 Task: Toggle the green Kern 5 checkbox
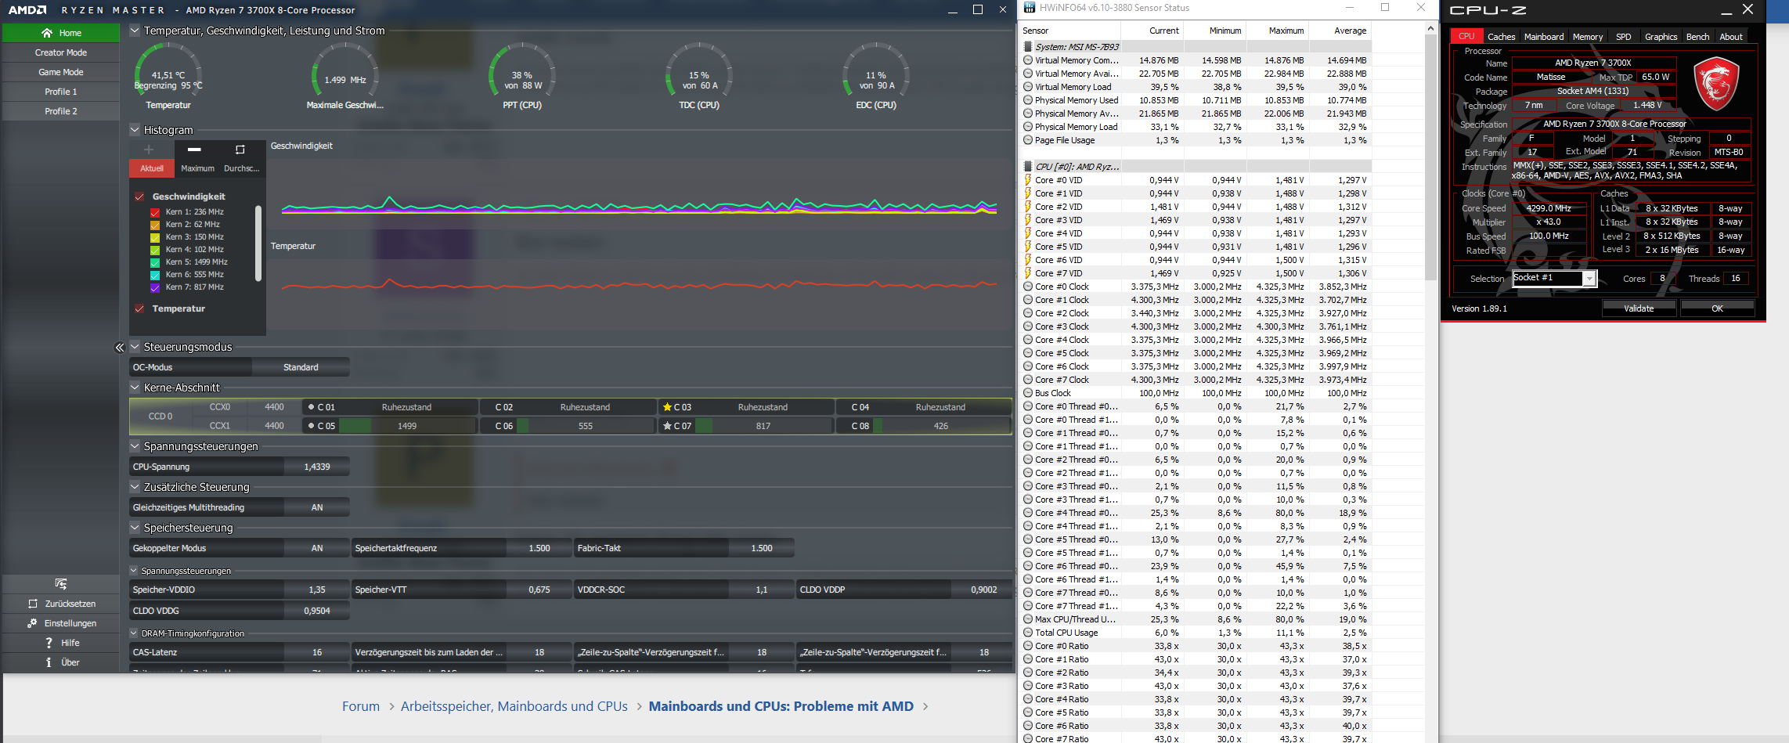coord(155,262)
